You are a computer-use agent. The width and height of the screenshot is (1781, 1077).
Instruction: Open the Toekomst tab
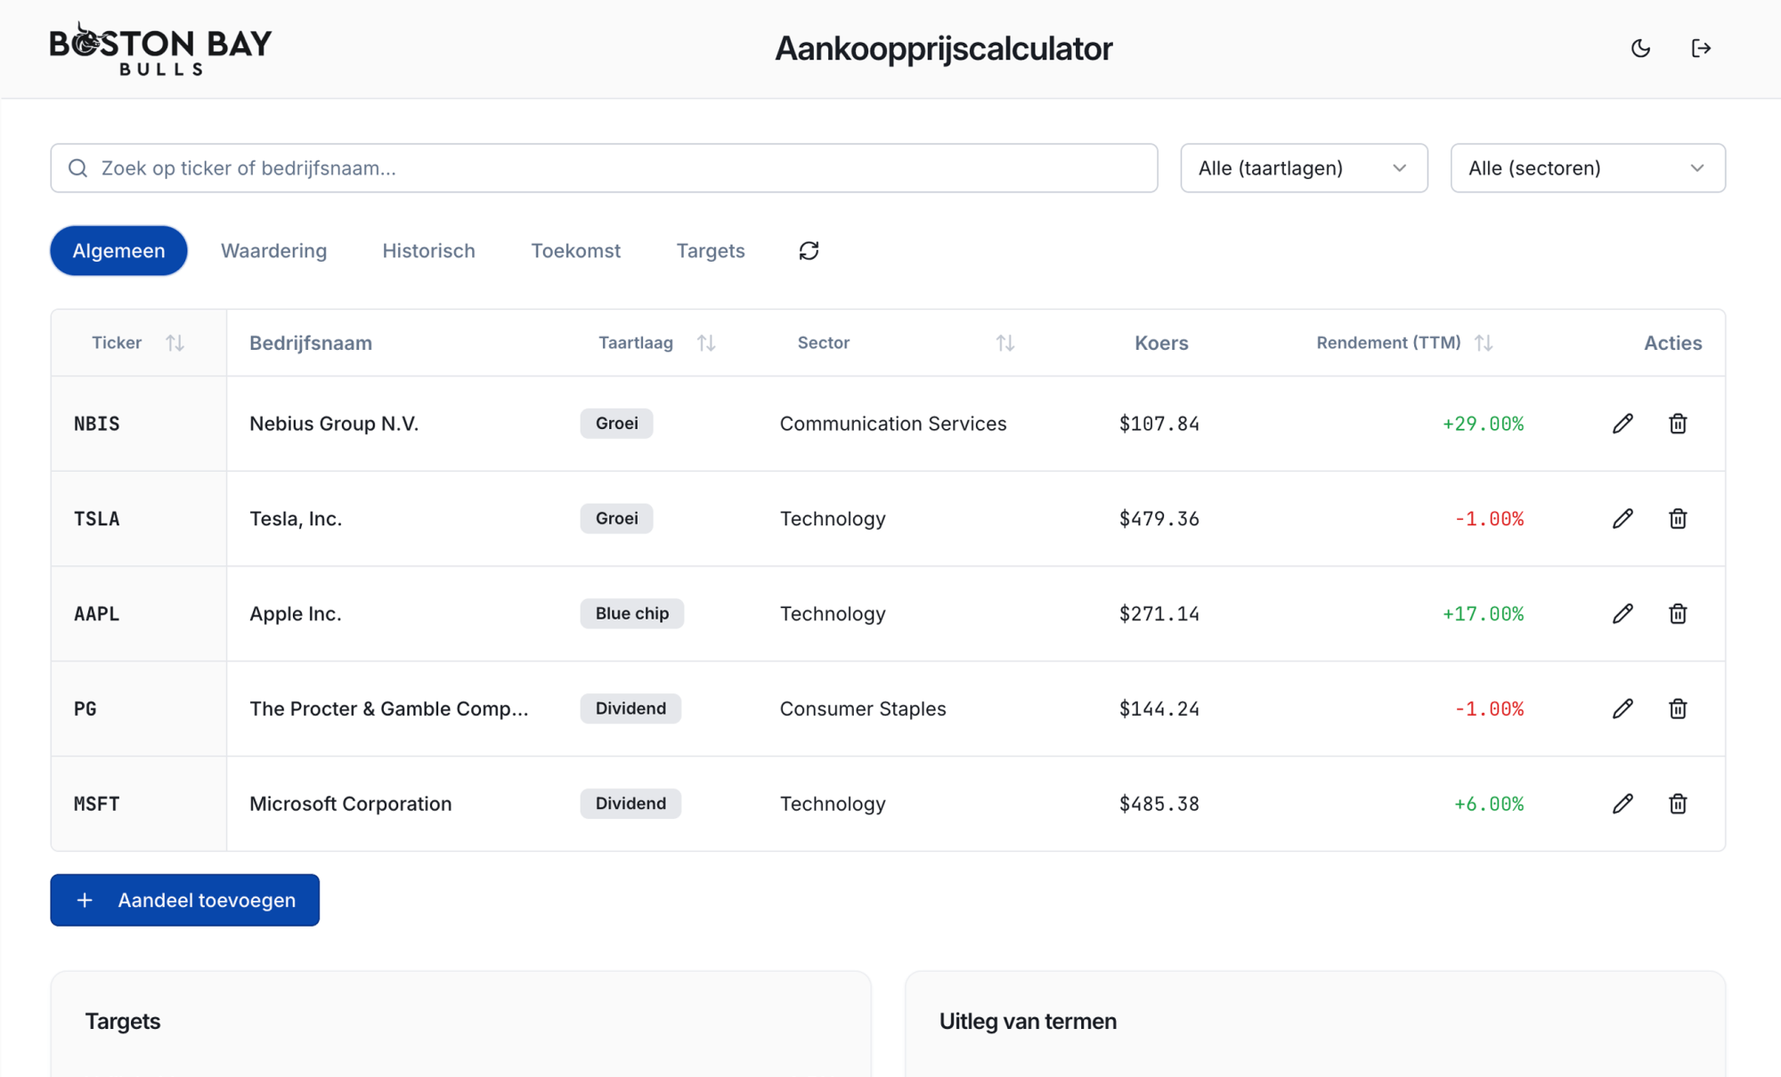tap(575, 250)
